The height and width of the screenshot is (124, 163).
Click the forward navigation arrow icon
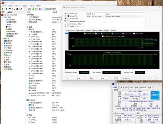tap(6, 9)
